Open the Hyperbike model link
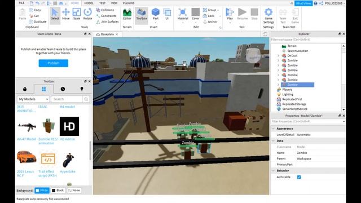Screen dimensions: 361x203 [x=68, y=171]
